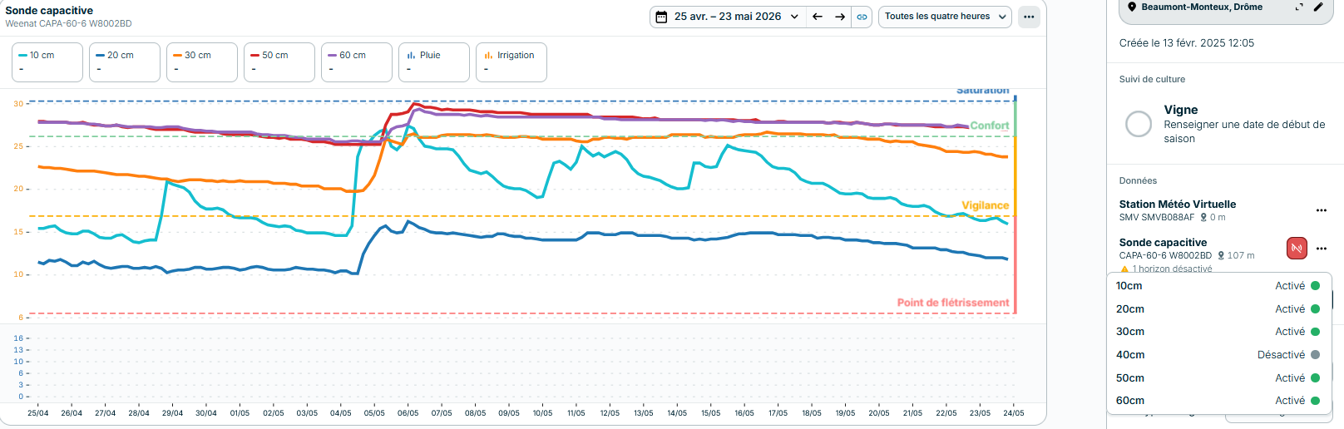Viewport: 1344px width, 429px height.
Task: Go to the next date period arrow
Action: [840, 17]
